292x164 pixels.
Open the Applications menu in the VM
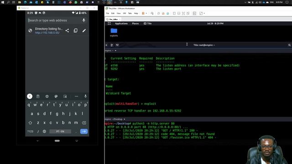pos(121,24)
